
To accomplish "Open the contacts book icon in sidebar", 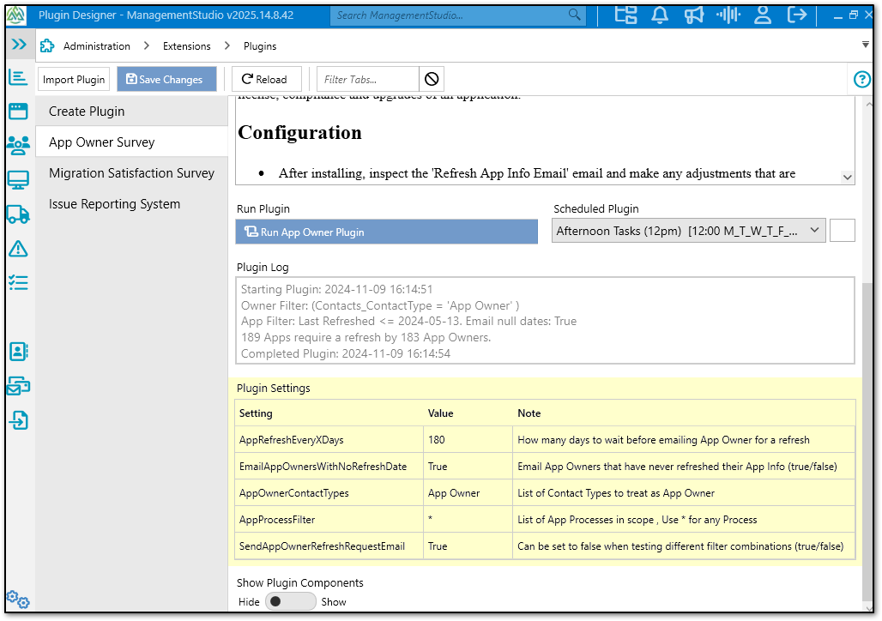I will pos(19,352).
